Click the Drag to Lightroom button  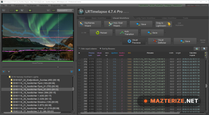164,24
